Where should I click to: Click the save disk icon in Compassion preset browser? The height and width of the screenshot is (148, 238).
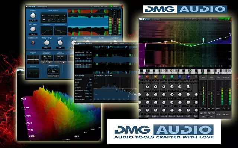[49, 20]
